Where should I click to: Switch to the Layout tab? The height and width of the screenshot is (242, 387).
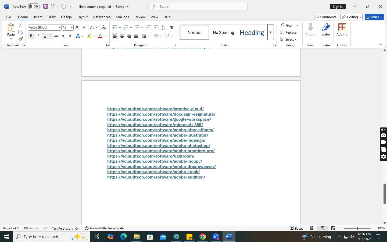[82, 17]
